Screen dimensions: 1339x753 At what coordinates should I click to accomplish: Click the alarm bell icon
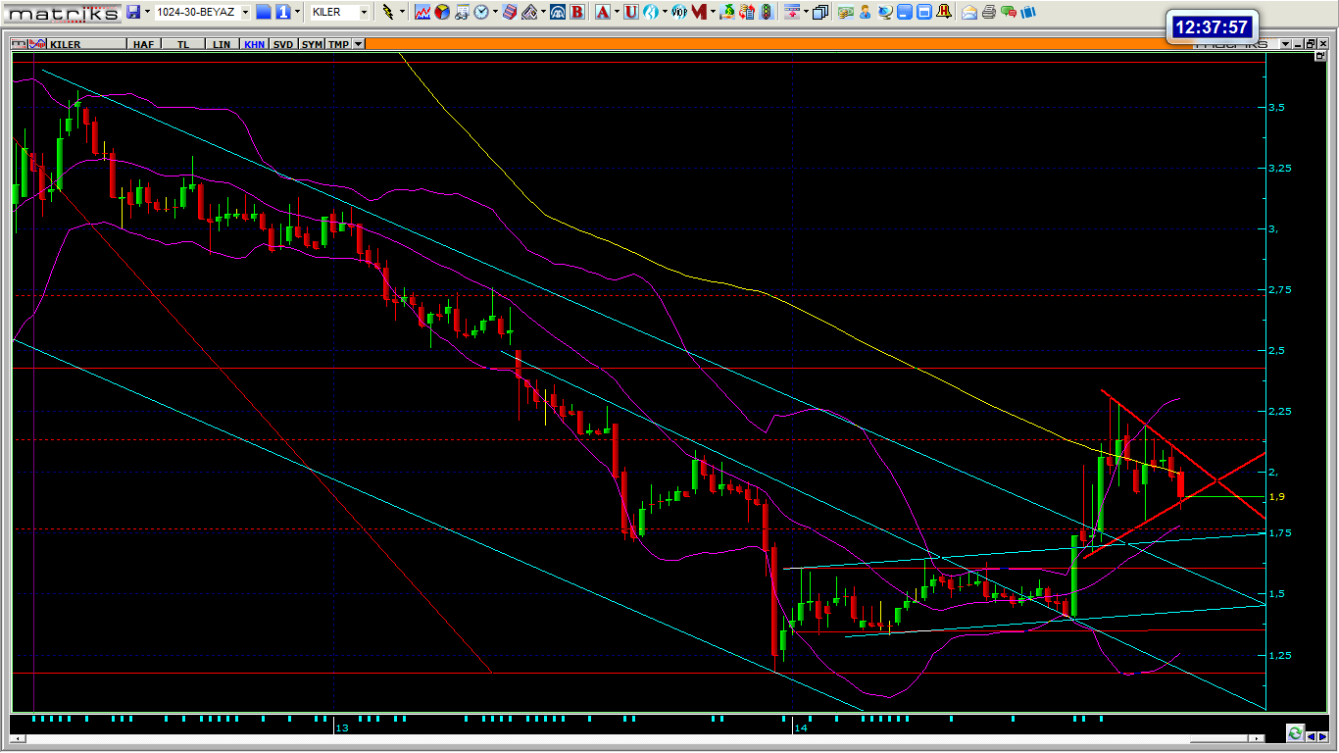click(x=943, y=12)
